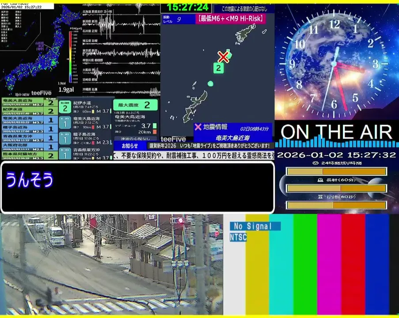Image resolution: width=399 pixels, height=318 pixels.
Task: Click the icon left of 24時間残り時間
Action: 315,163
